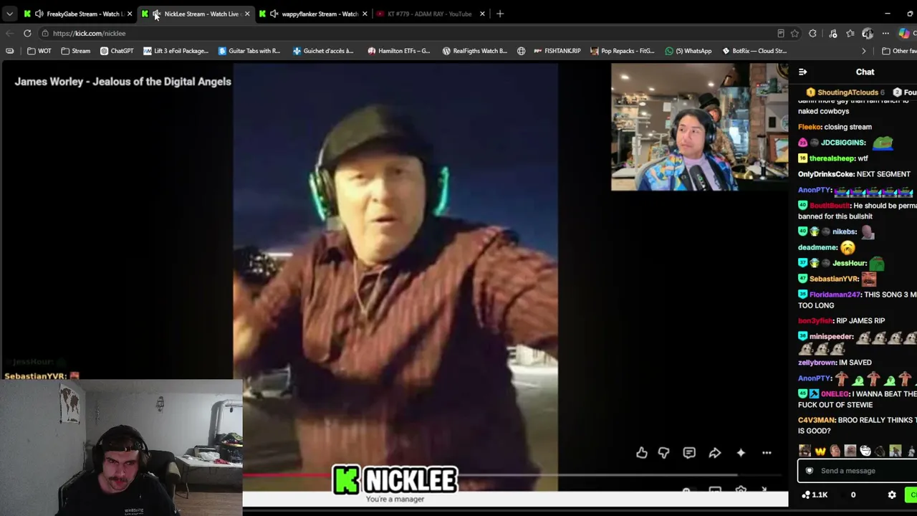Click the zellybrown username in chat
Image resolution: width=917 pixels, height=516 pixels.
[817, 363]
